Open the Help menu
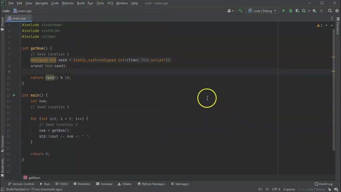Image resolution: width=341 pixels, height=192 pixels. pyautogui.click(x=135, y=3)
